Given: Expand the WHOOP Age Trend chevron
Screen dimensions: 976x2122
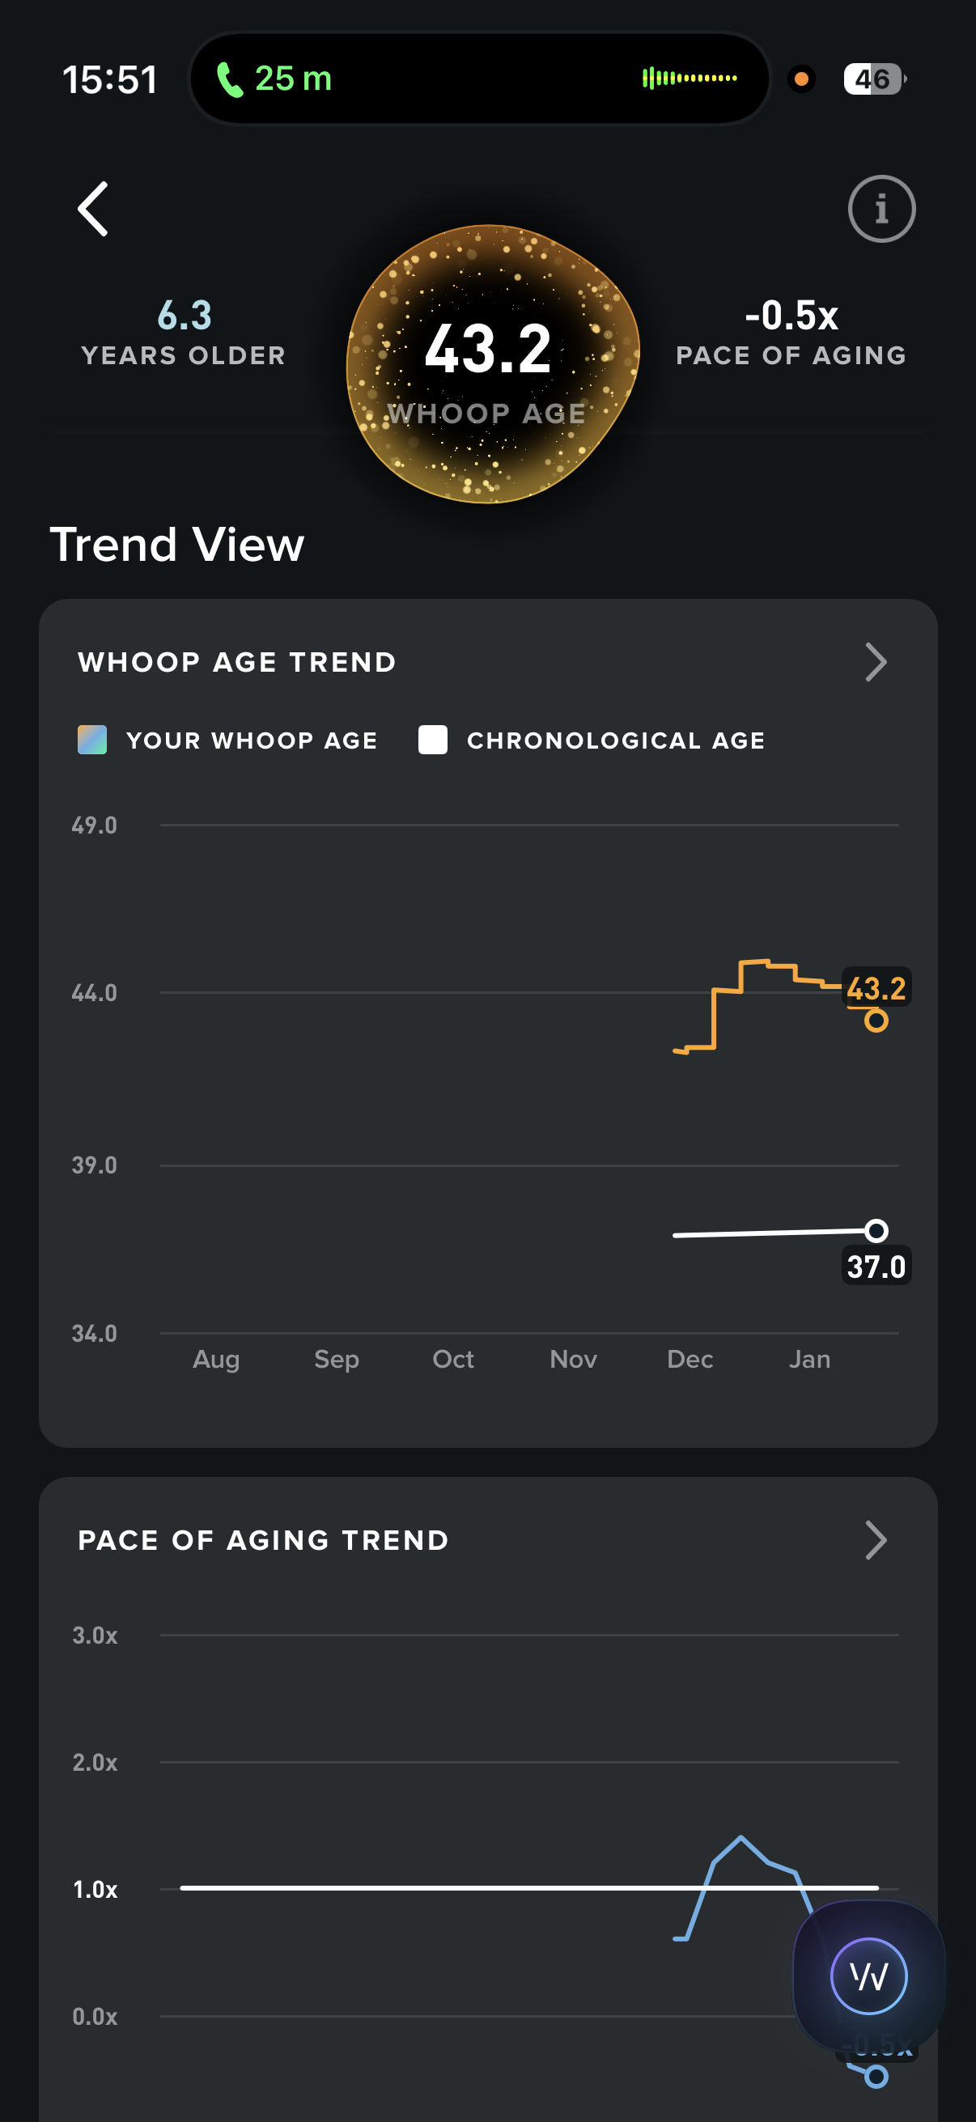Looking at the screenshot, I should pyautogui.click(x=876, y=662).
